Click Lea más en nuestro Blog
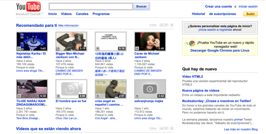 click(x=241, y=129)
